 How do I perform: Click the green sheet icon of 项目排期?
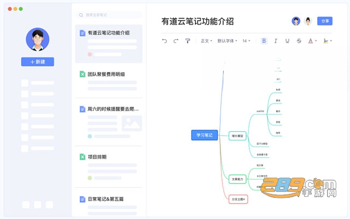click(83, 157)
